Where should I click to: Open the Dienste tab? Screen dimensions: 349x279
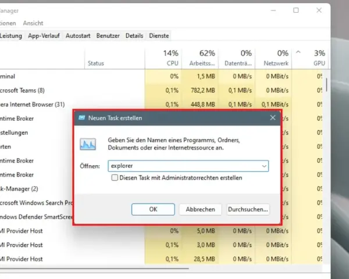[159, 36]
